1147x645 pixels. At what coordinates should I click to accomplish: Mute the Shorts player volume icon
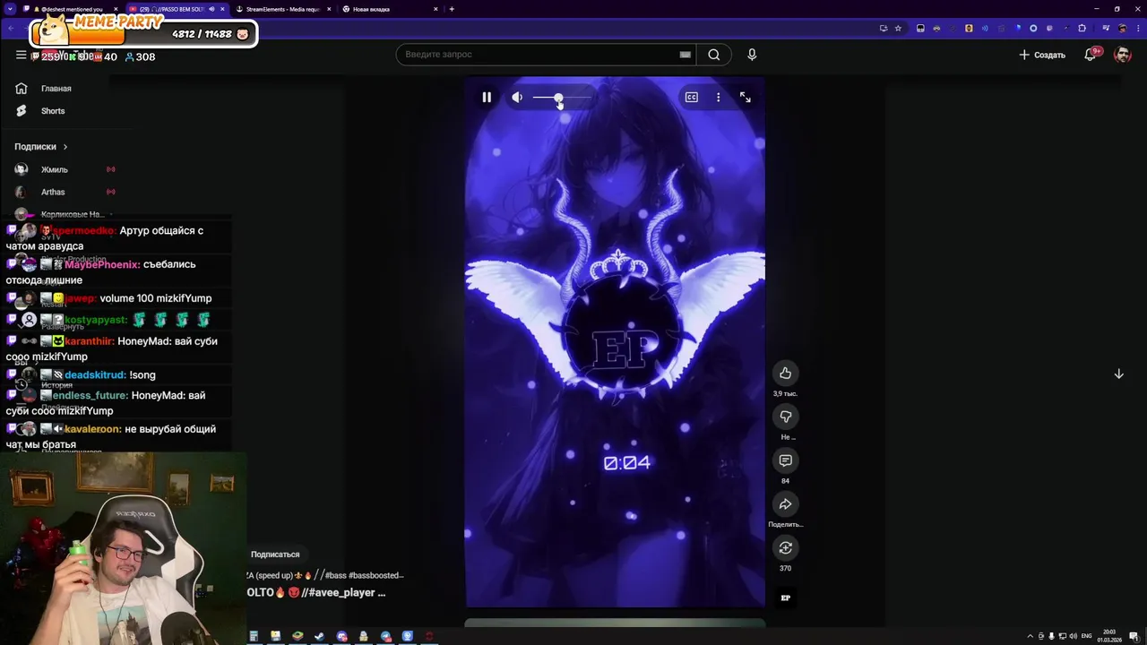pos(517,97)
